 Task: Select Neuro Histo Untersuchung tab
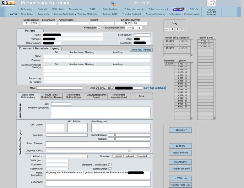point(28,96)
